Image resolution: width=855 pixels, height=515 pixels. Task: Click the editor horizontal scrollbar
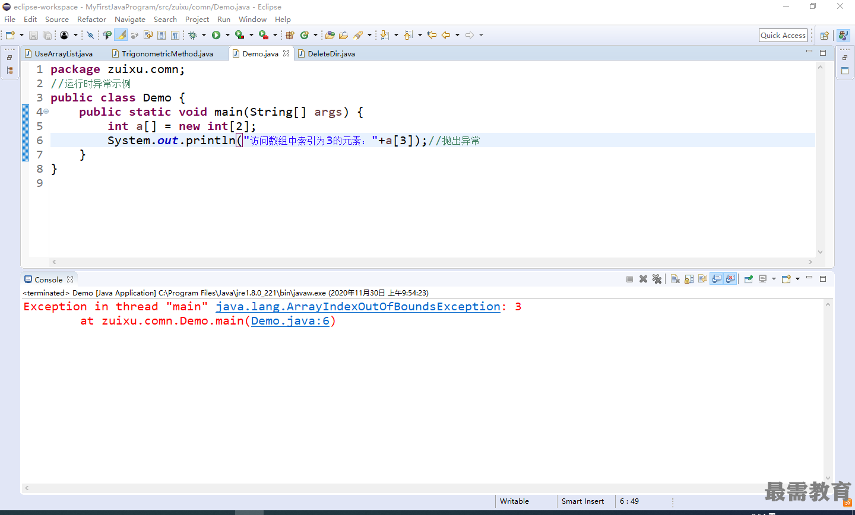[x=432, y=262]
